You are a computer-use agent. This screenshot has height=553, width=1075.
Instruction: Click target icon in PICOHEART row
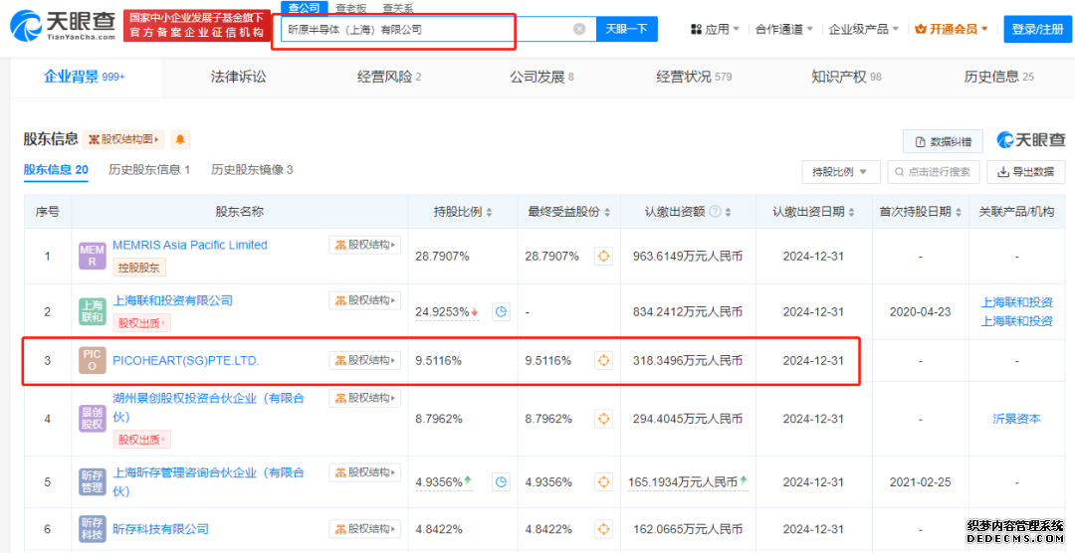603,360
